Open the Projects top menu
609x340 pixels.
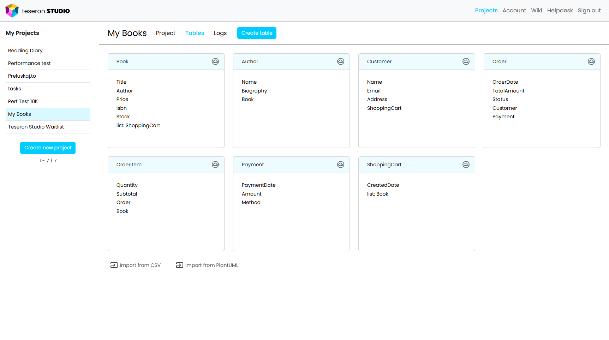click(x=486, y=10)
